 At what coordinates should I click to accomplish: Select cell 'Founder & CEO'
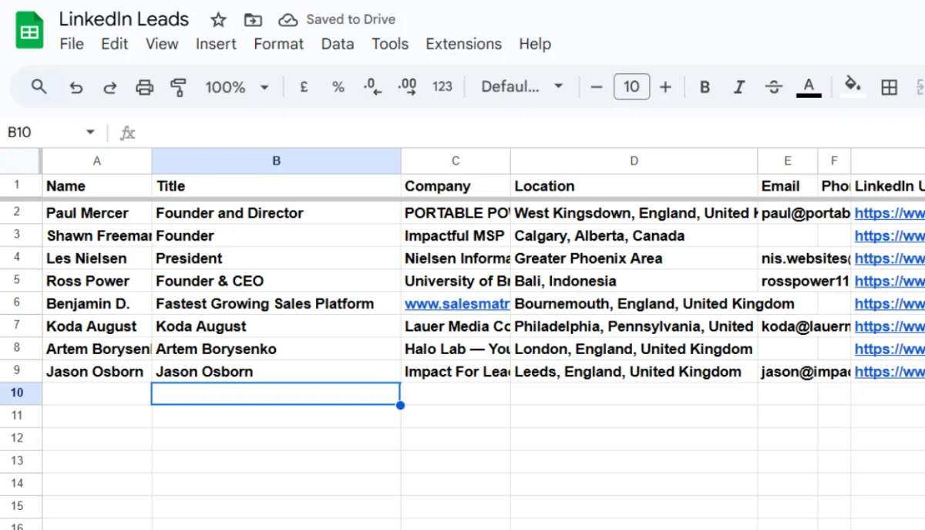[277, 281]
